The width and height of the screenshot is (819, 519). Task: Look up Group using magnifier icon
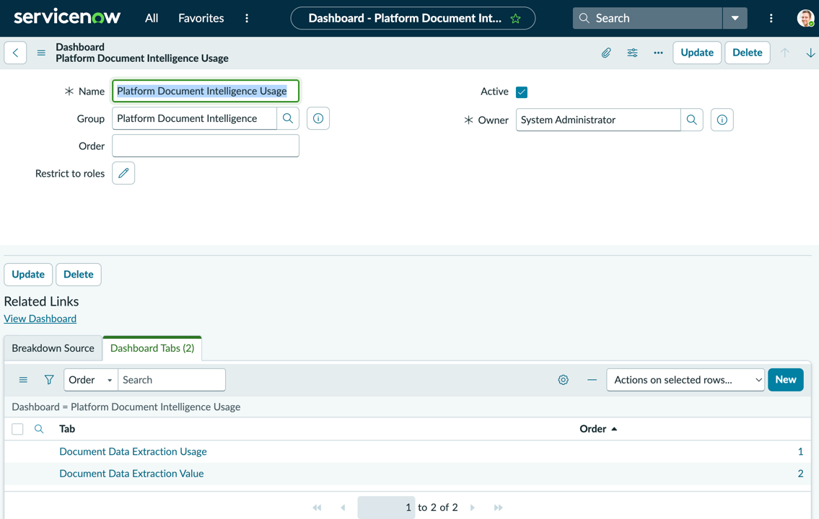click(288, 118)
